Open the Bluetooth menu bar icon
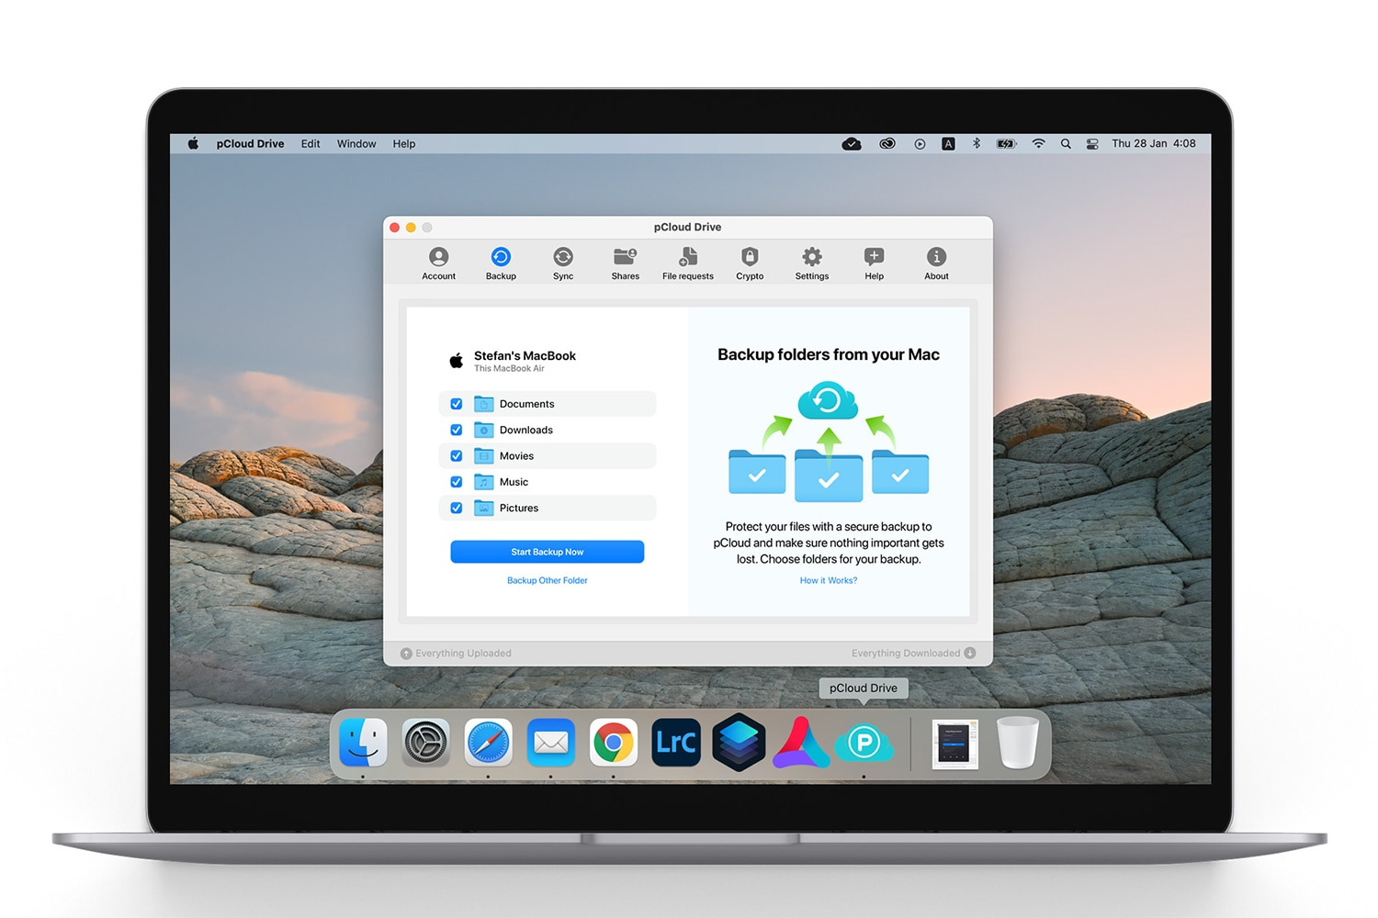Screen dimensions: 1378x918 click(x=977, y=144)
